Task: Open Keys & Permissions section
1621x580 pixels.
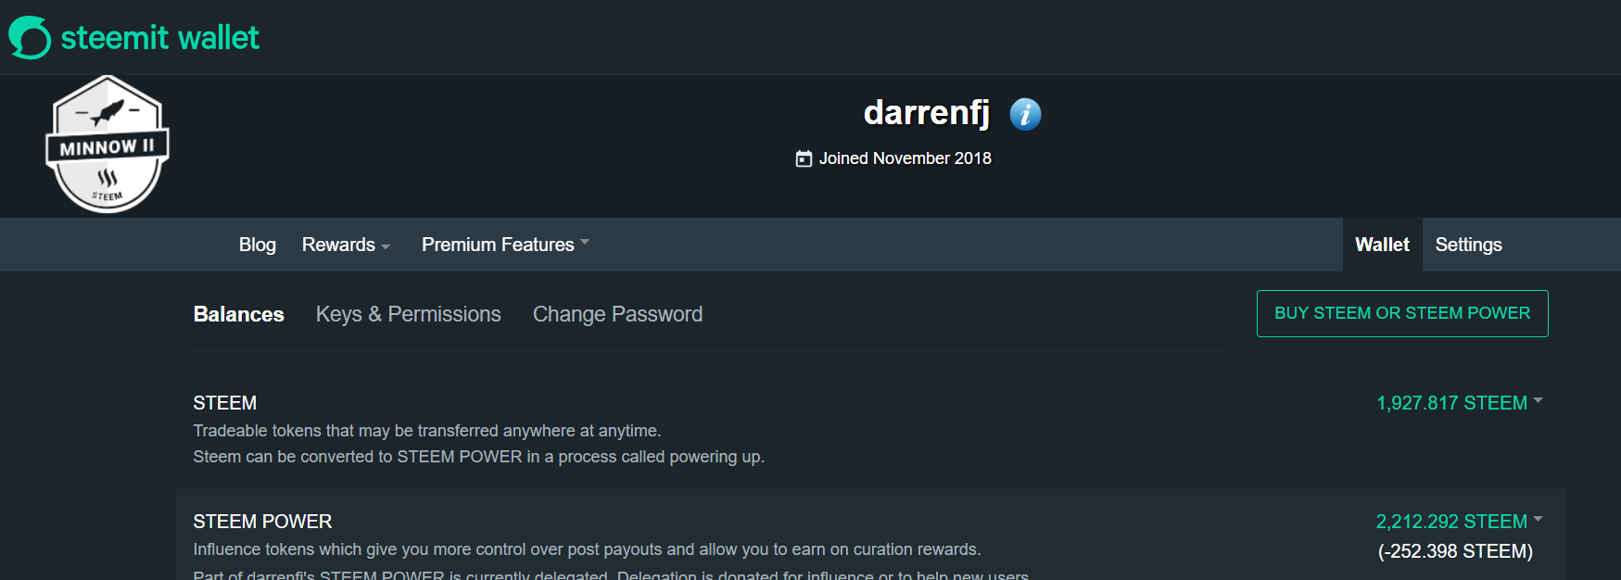Action: (x=408, y=314)
